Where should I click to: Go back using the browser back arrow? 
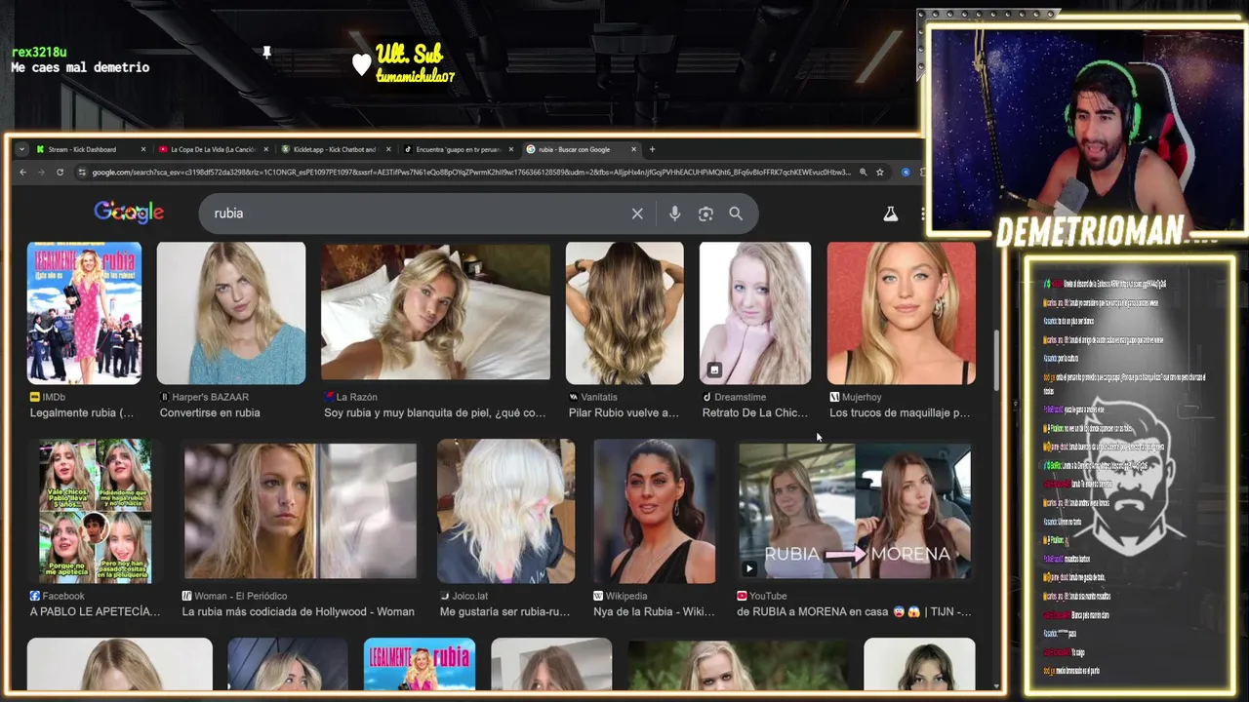click(22, 173)
